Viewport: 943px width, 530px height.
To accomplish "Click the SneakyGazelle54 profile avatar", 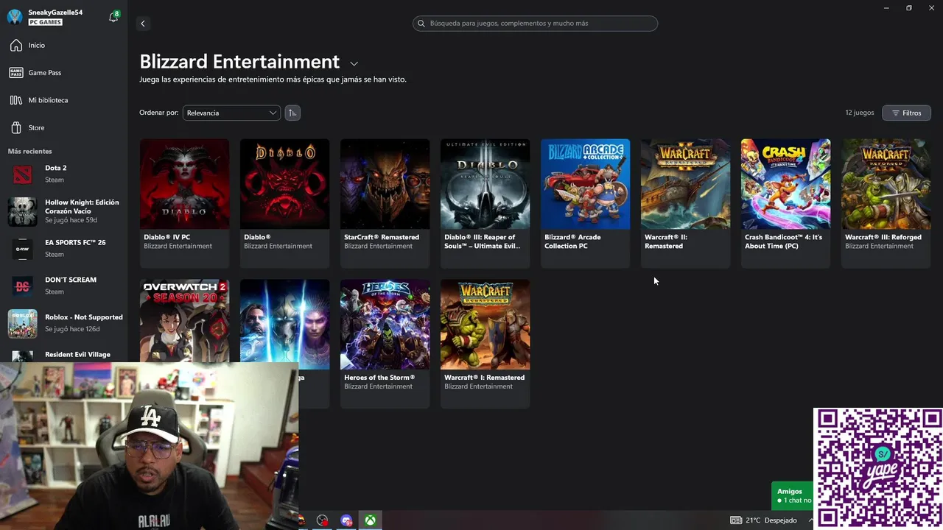I will pos(15,17).
